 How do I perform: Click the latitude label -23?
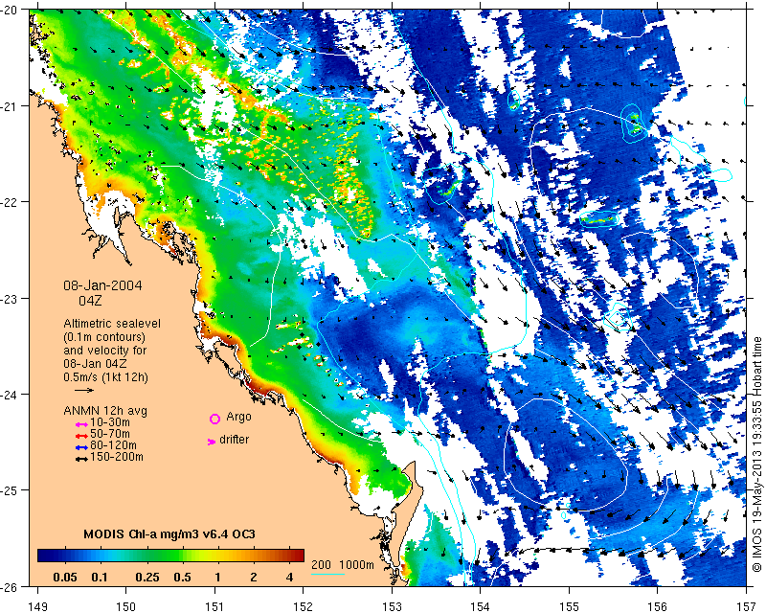pos(11,299)
